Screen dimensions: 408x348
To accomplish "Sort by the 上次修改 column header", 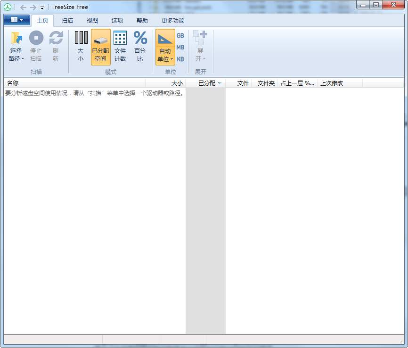I will click(x=340, y=83).
